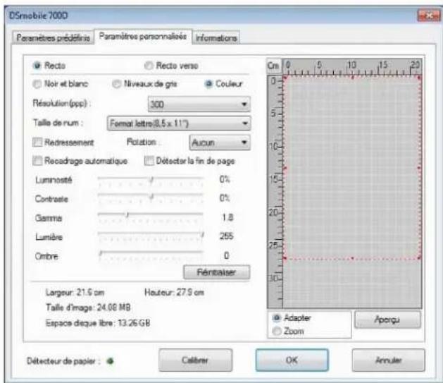
Task: Confirm with the OK button
Action: click(292, 360)
